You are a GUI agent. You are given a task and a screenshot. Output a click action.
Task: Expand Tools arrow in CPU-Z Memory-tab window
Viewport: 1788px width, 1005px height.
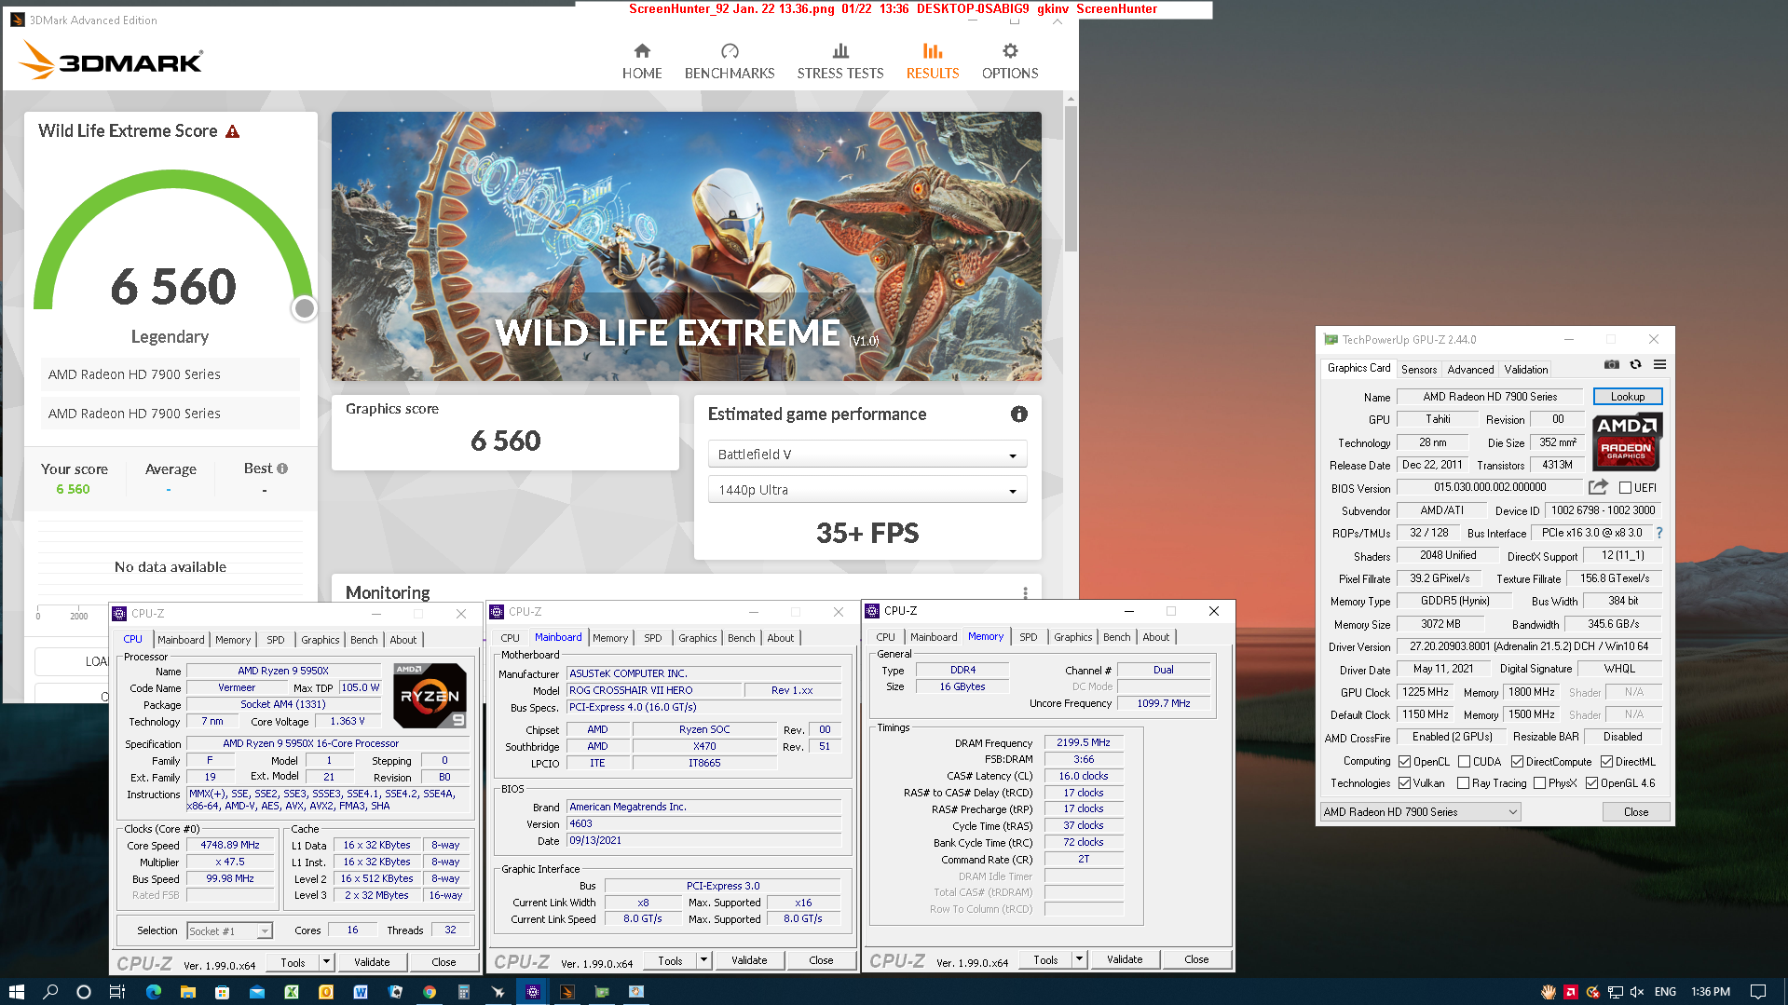pos(1079,959)
